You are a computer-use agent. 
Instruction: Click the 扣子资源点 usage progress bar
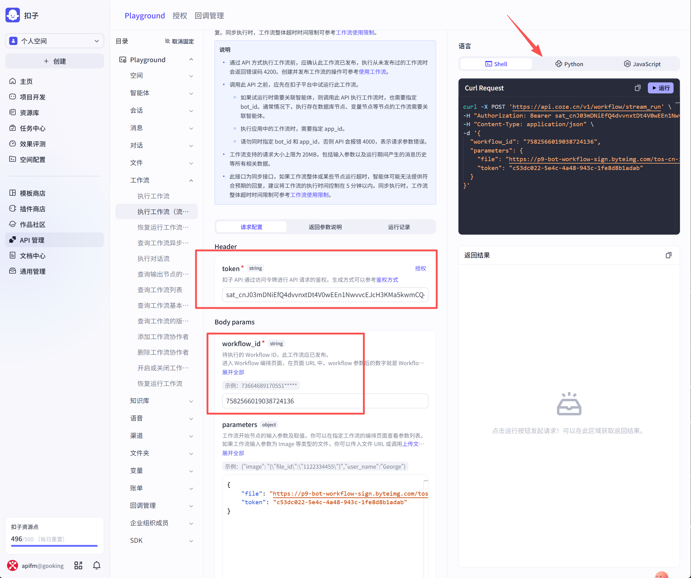(54, 546)
